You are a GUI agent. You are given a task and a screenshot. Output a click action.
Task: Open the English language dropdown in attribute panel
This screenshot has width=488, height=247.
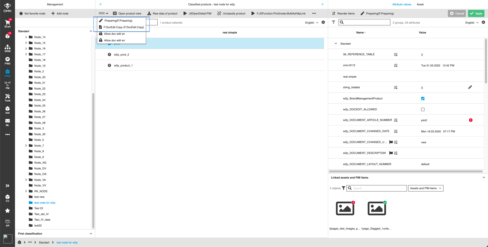coord(471,23)
